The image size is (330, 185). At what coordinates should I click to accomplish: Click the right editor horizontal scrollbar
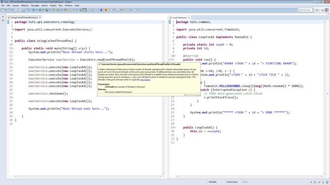[x=250, y=176]
